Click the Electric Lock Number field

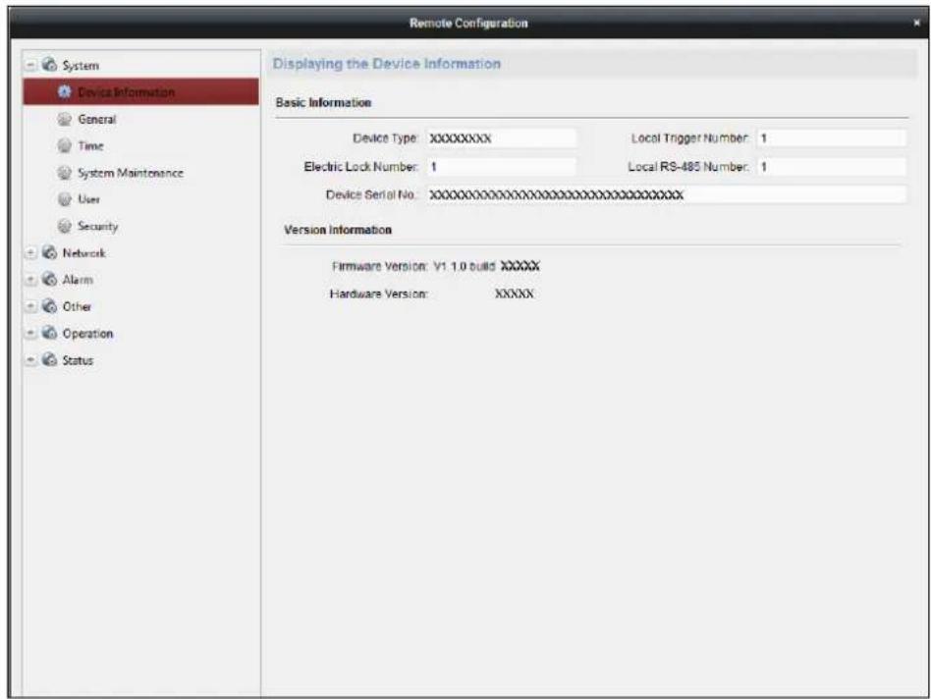501,167
